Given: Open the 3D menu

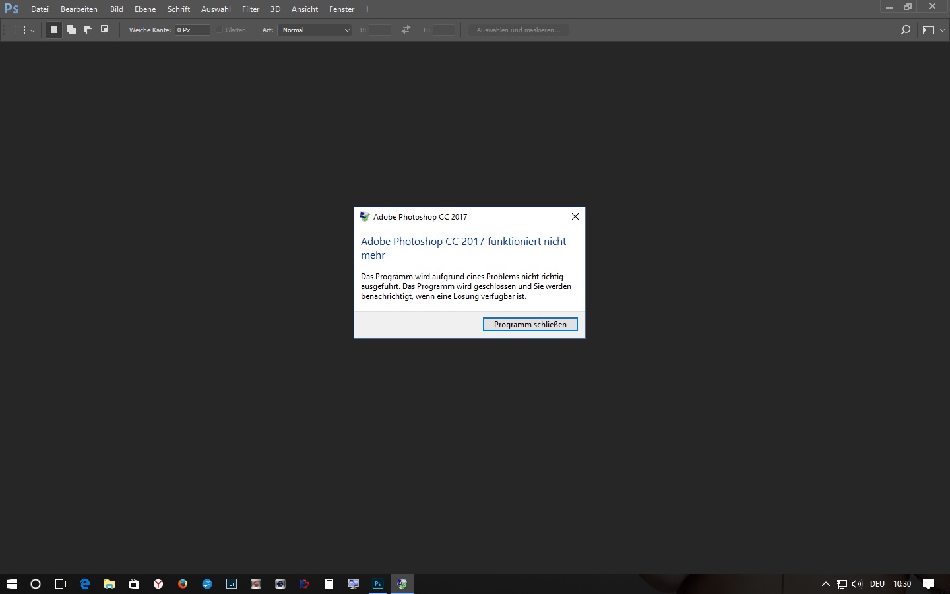Looking at the screenshot, I should (x=275, y=9).
